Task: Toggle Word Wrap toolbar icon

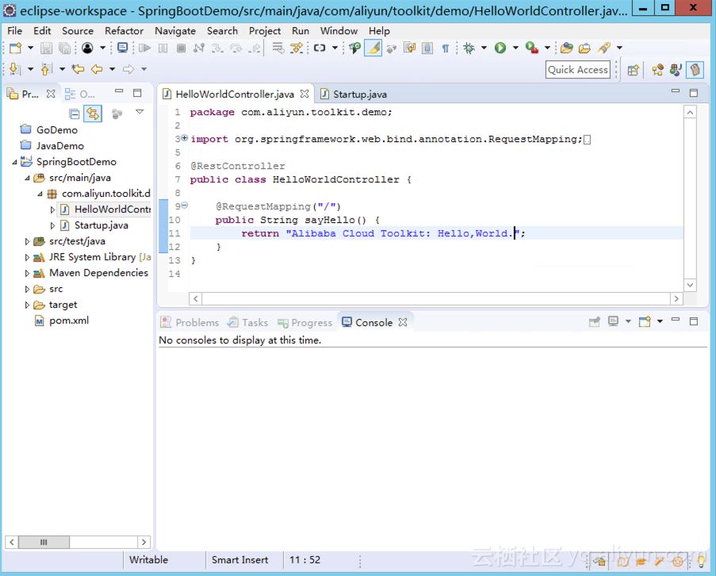Action: [x=410, y=48]
